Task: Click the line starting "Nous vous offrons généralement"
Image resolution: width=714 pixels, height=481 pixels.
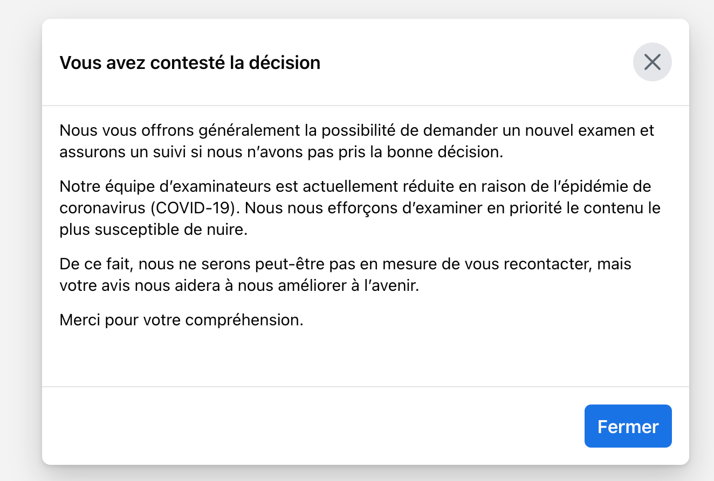Action: (356, 131)
